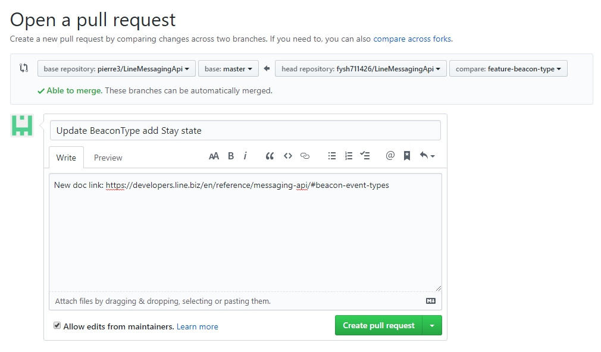
Task: Expand Create pull request options arrow
Action: point(432,326)
